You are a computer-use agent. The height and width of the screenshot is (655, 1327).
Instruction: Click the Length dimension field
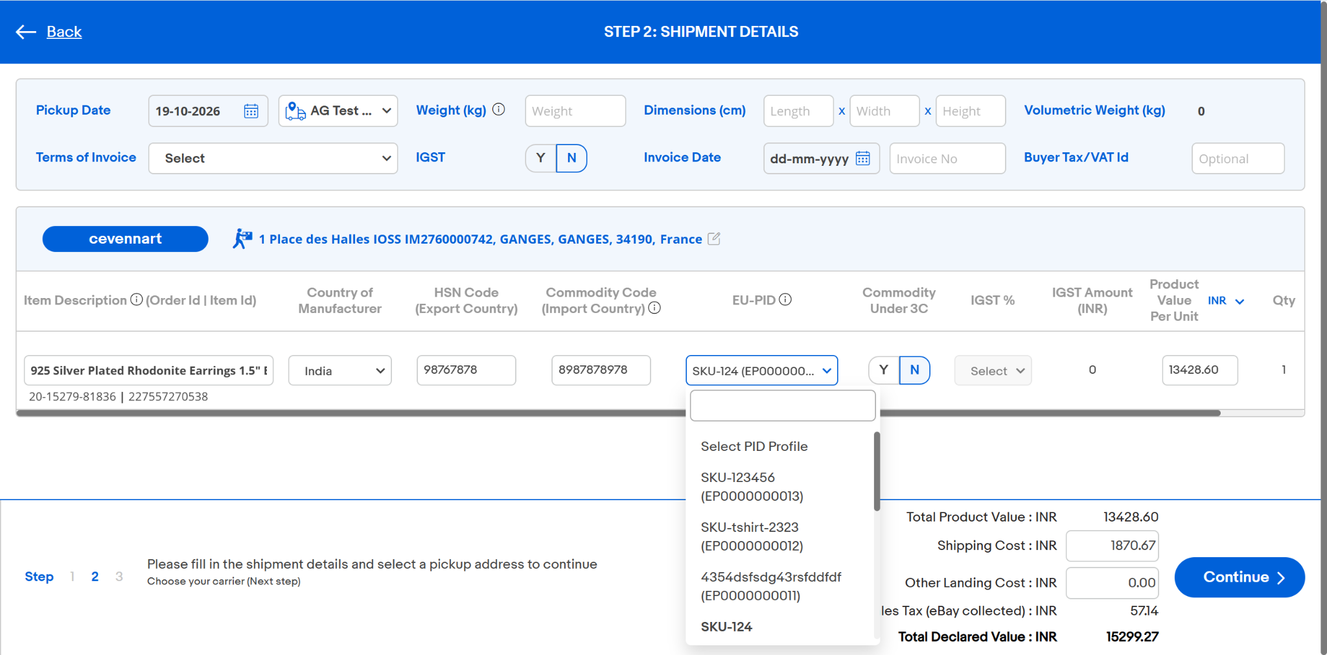click(x=798, y=111)
